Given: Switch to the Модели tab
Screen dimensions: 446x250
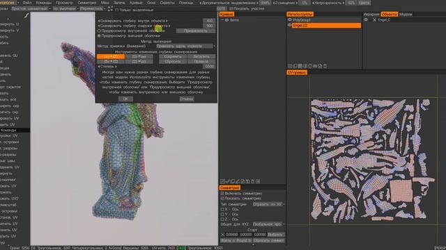Looking at the screenshot, I should tap(406, 14).
